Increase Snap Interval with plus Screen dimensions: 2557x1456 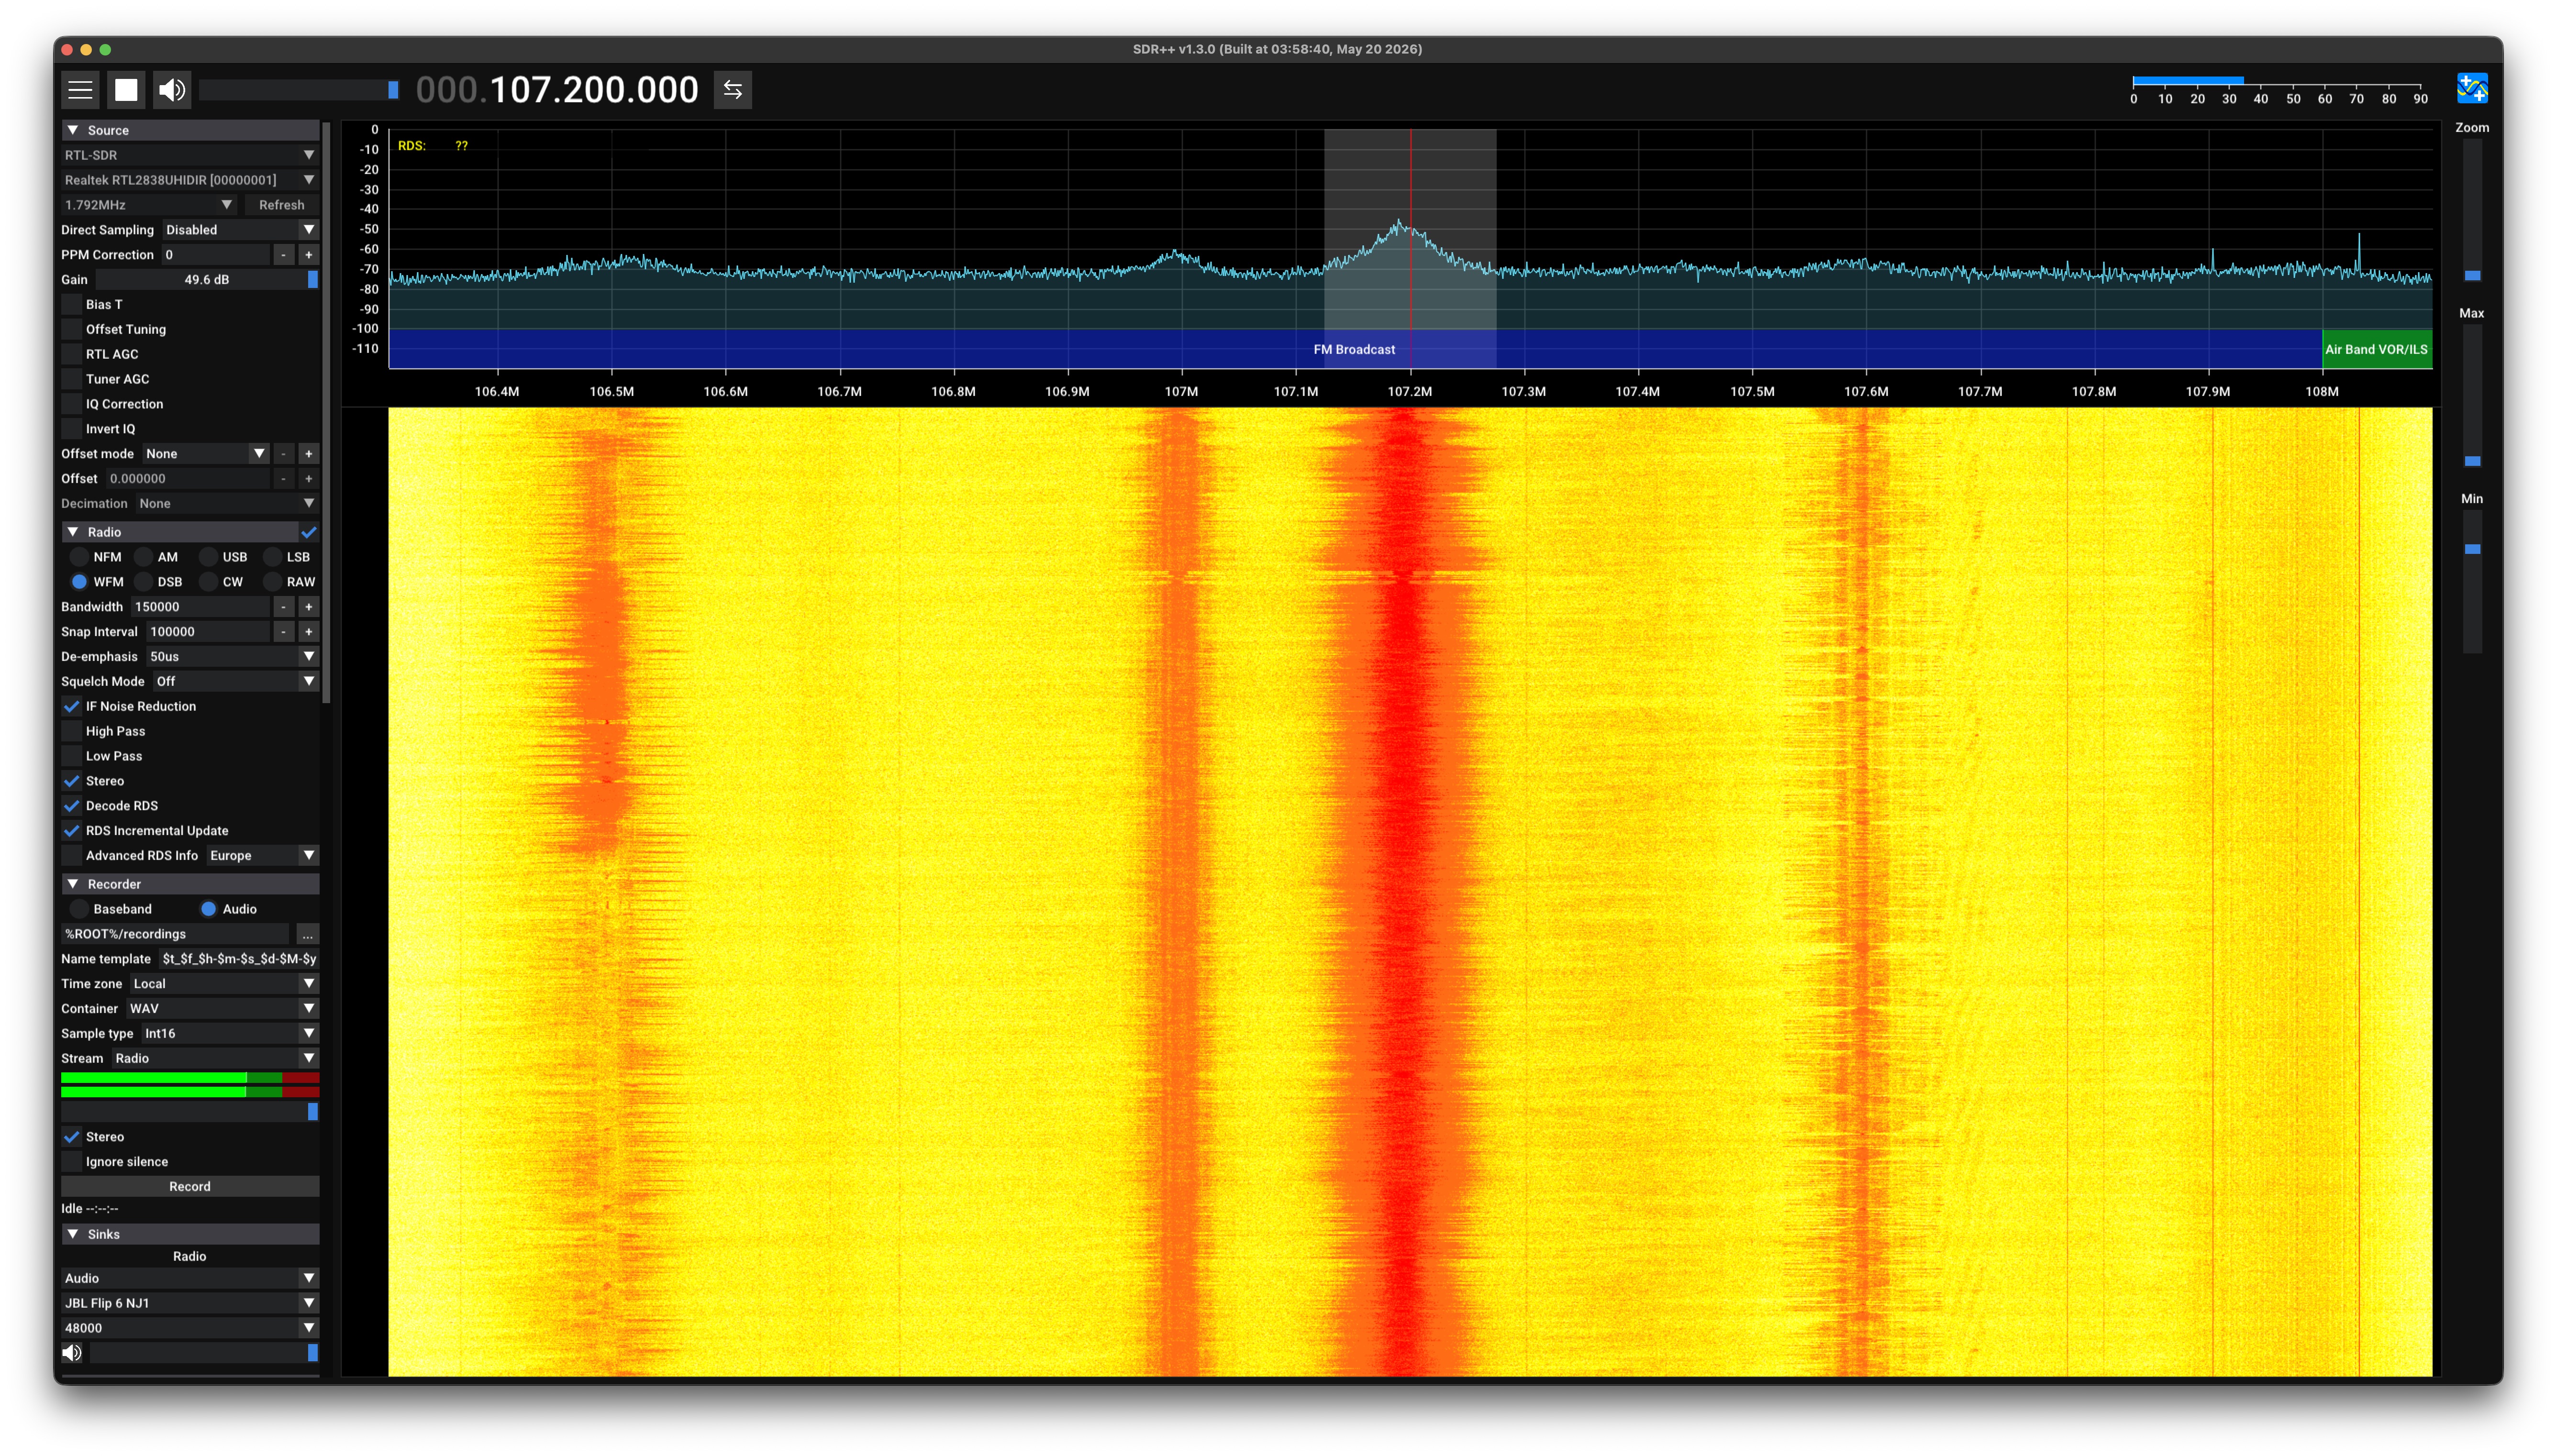[308, 632]
